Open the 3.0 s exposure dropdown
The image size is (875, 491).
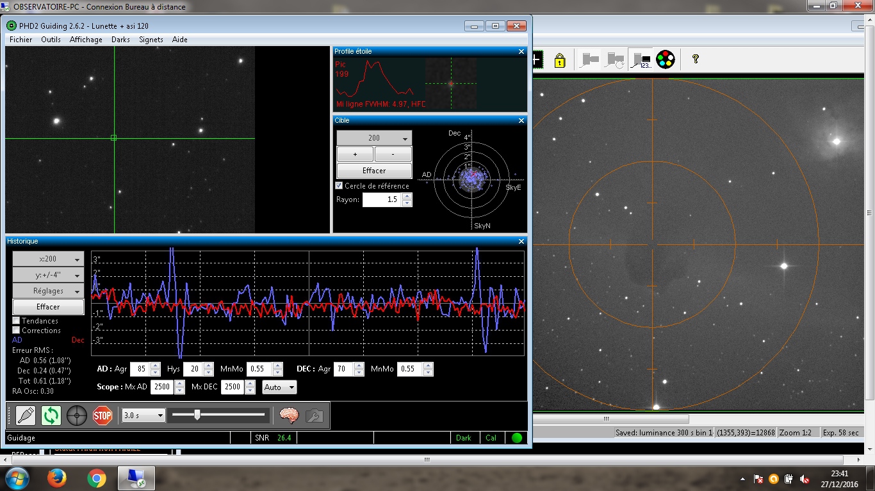point(144,416)
